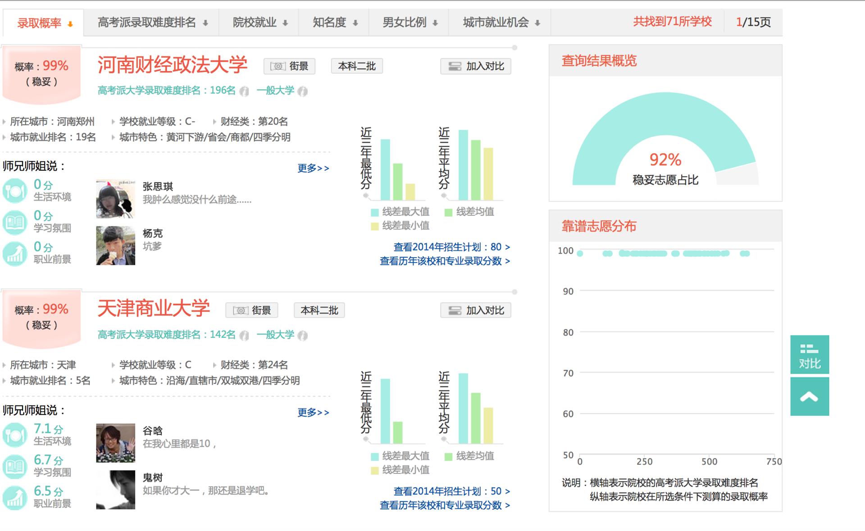Click the scroll-to-top arrow button
Viewport: 865px width, 531px height.
click(809, 397)
